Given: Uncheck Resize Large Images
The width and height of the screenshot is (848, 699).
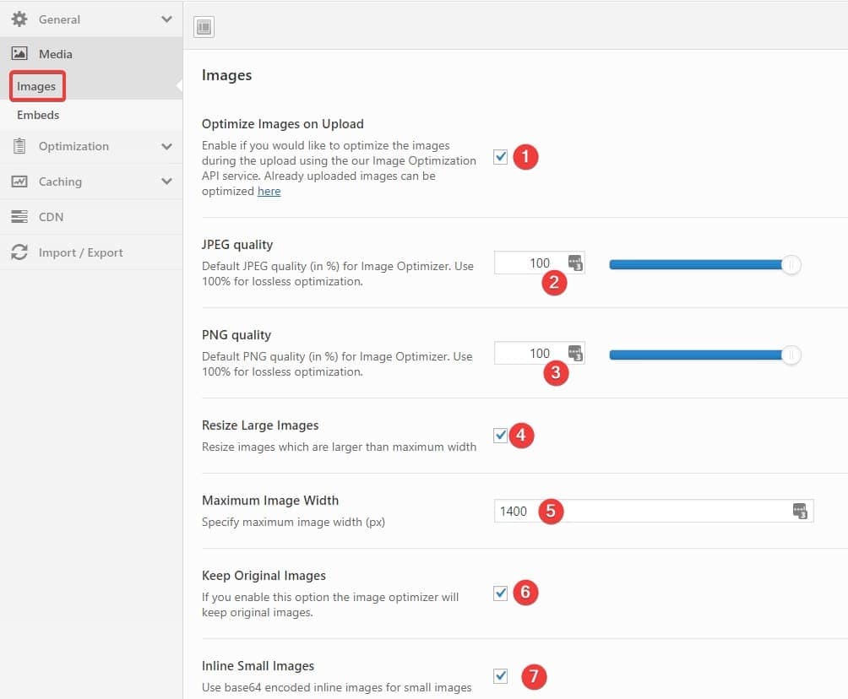Looking at the screenshot, I should 501,434.
